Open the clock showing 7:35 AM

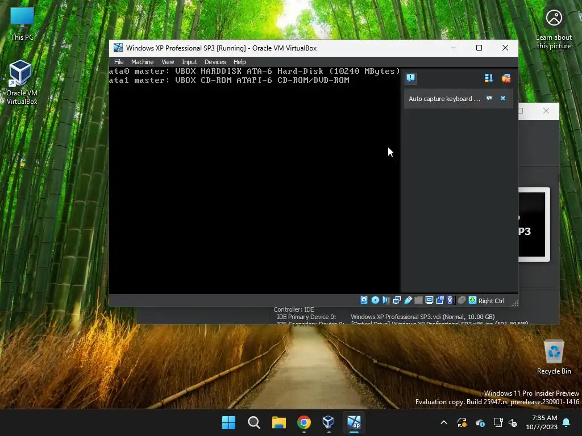coord(542,422)
